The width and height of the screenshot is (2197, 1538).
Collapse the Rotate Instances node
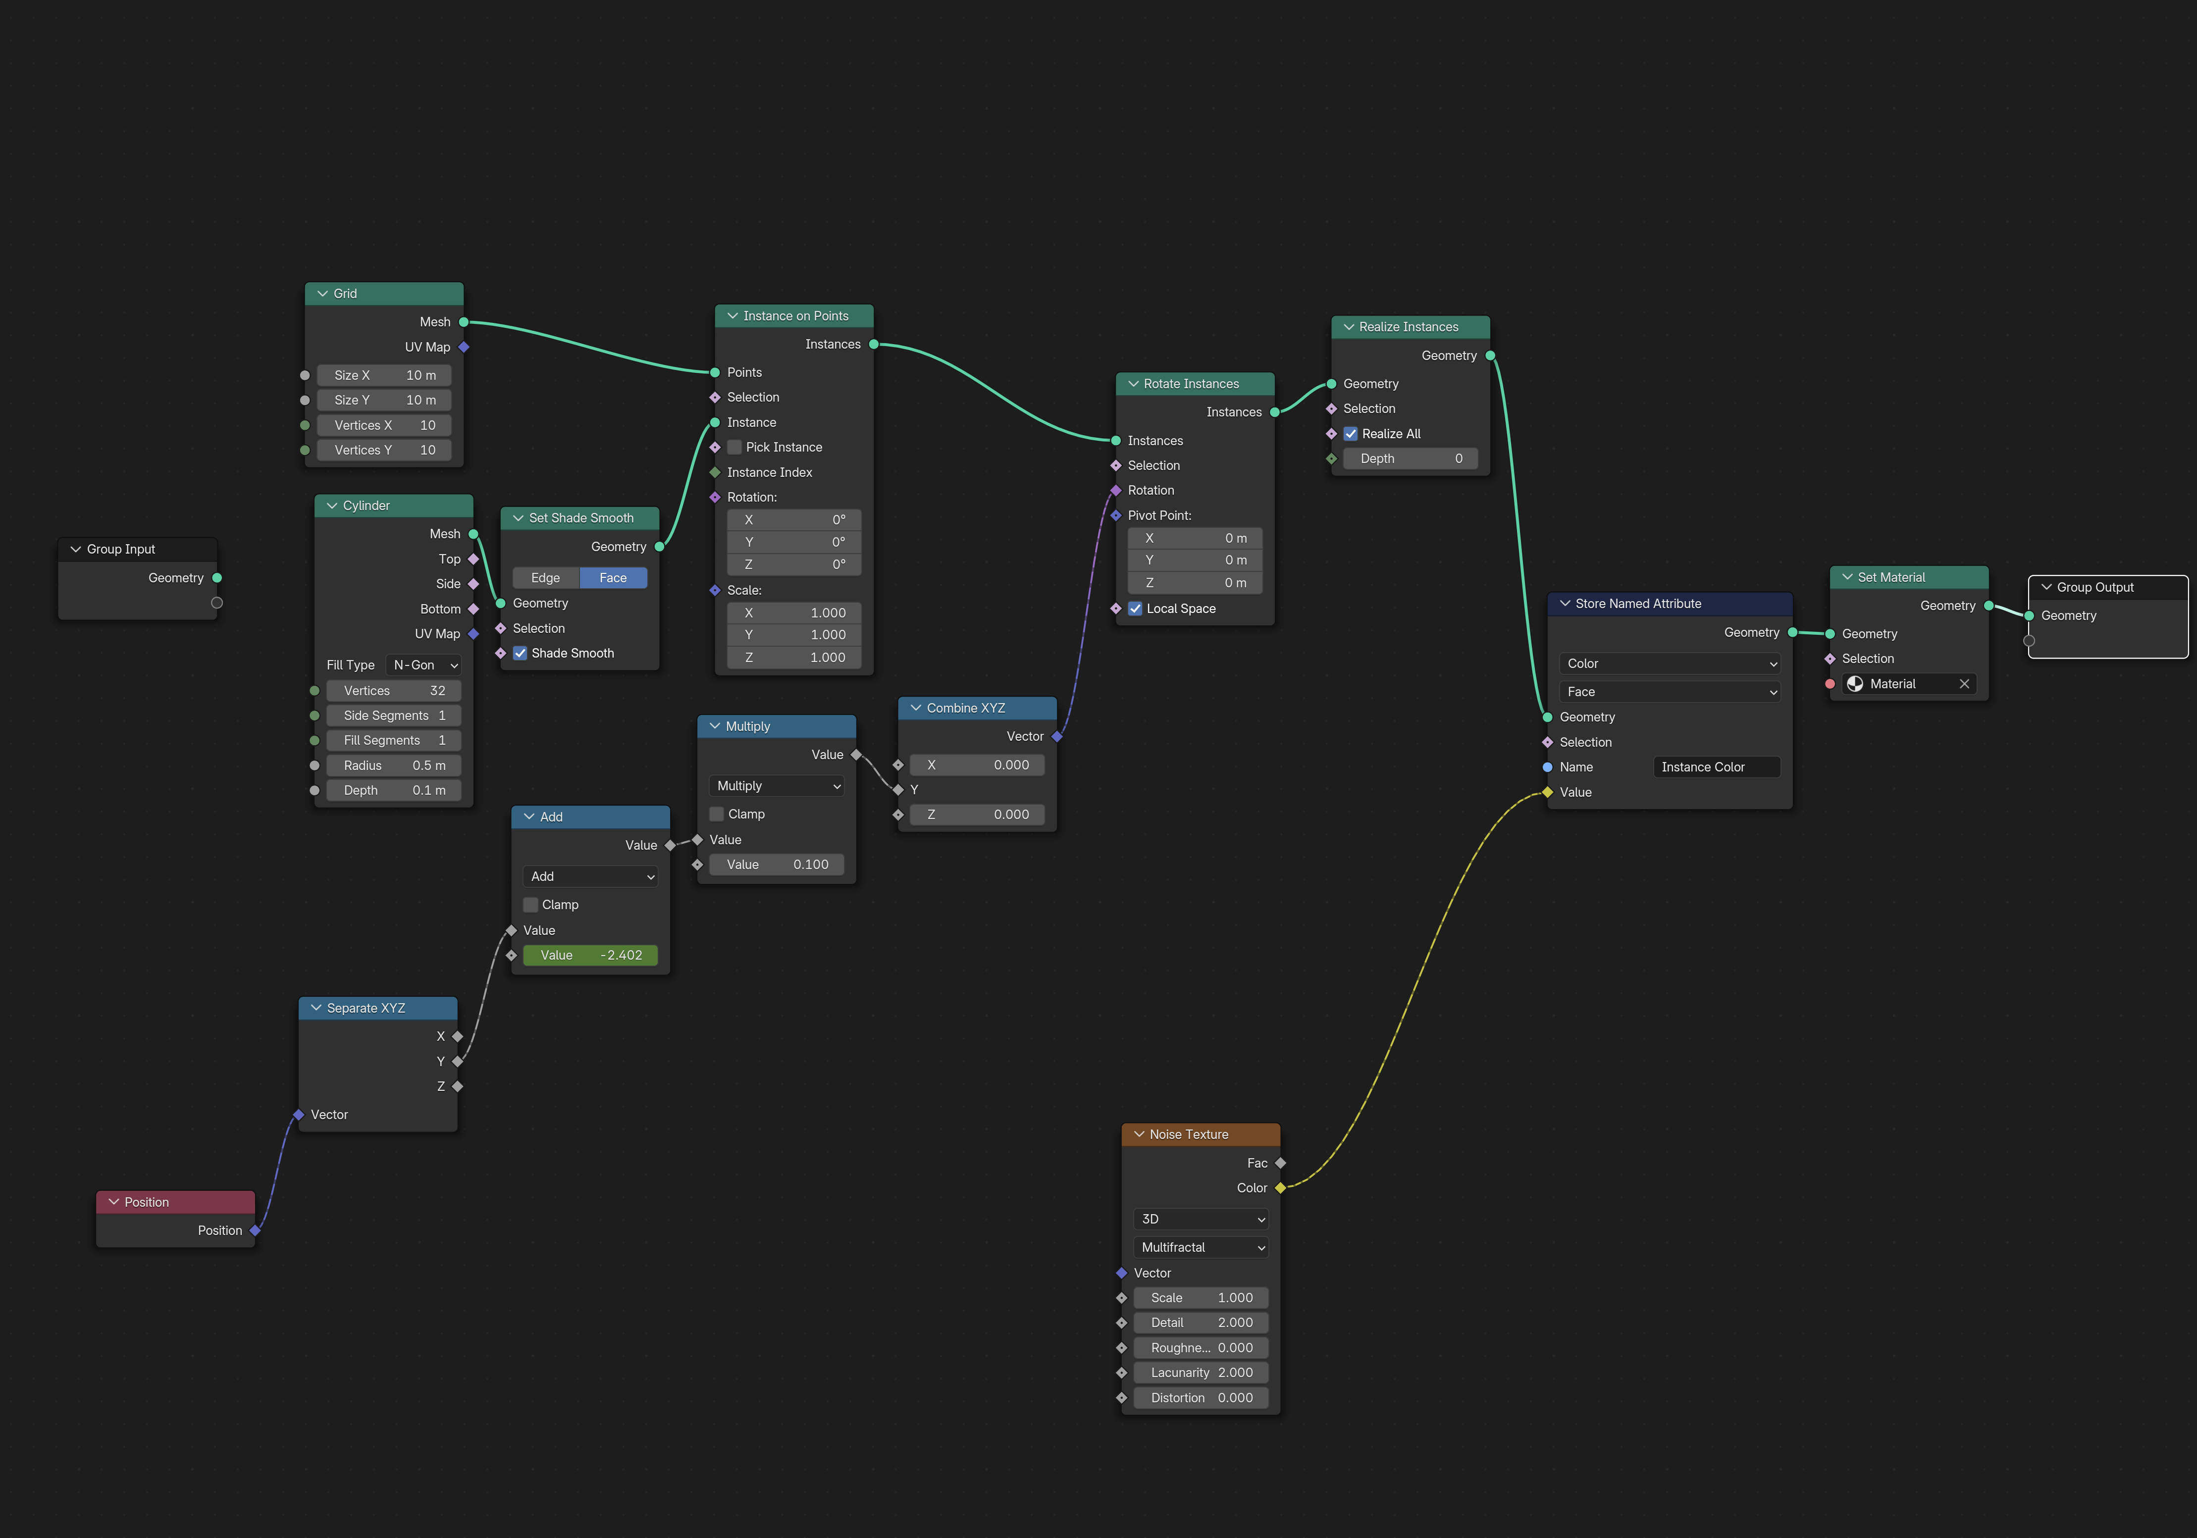[1133, 384]
